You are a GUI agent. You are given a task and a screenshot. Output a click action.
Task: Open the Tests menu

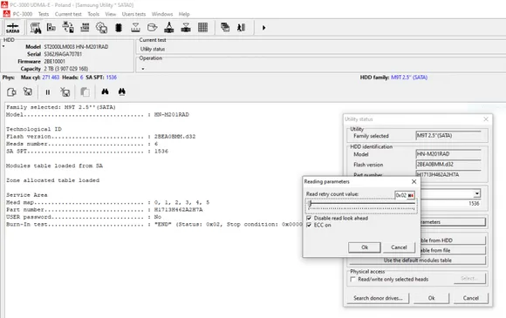tap(44, 14)
